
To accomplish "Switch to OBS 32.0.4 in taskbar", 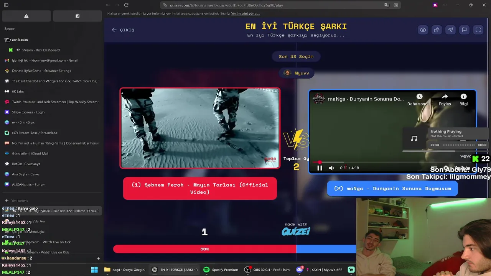I will pos(267,269).
